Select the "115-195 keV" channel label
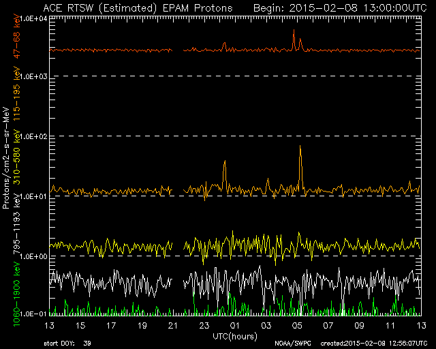Viewport: 436px width, 349px height. tap(17, 93)
